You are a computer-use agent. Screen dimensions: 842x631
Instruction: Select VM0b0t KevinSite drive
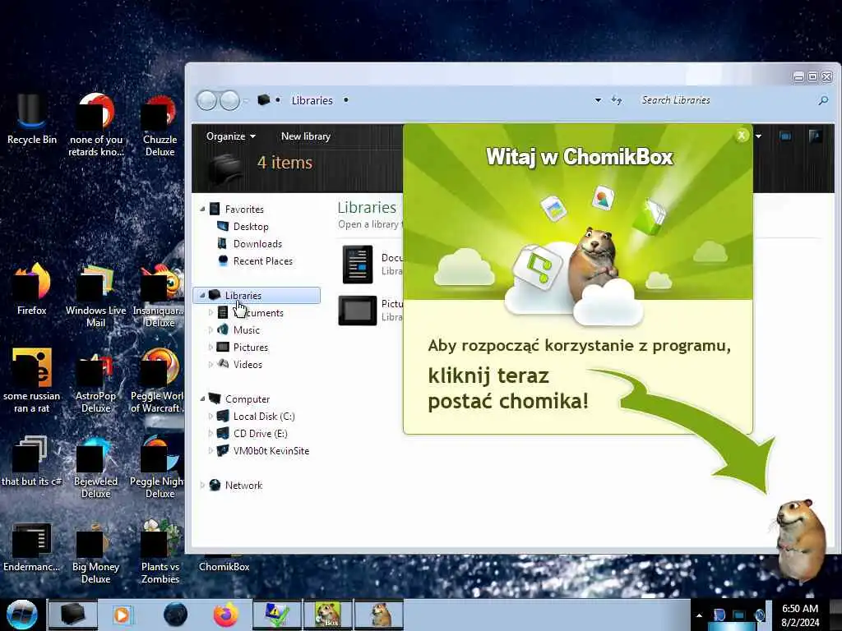pos(271,450)
